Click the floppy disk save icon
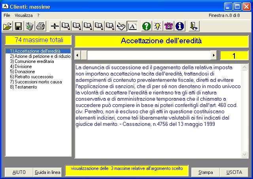Viewport: 253px width, 179px height. pos(18,26)
